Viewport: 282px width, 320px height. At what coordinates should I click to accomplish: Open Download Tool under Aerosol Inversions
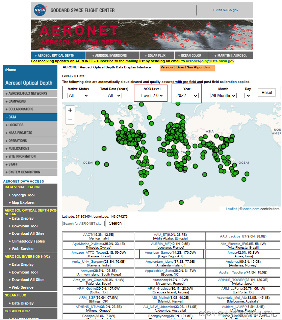[23, 272]
